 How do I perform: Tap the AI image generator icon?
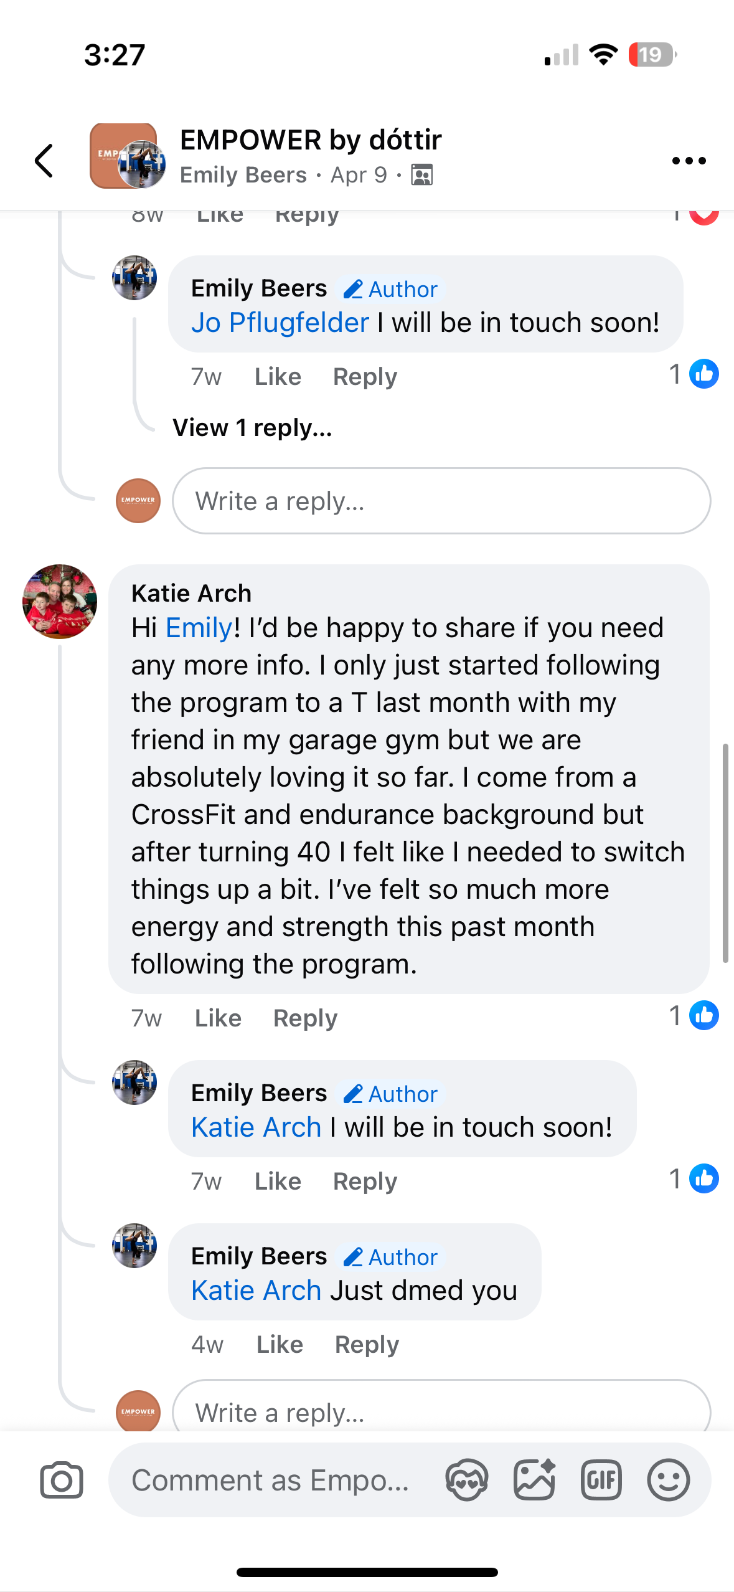click(x=534, y=1479)
